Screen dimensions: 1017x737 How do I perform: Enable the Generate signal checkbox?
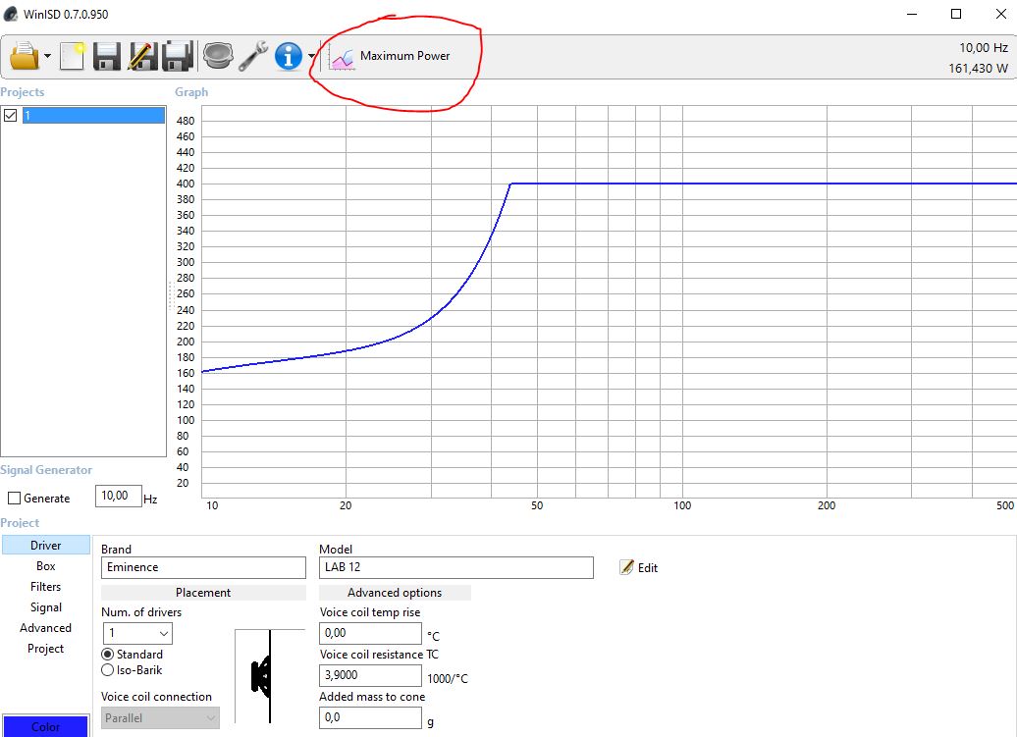point(15,499)
